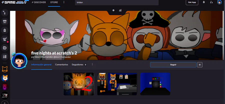Open the Discover page
The image size is (225, 104).
39,2
